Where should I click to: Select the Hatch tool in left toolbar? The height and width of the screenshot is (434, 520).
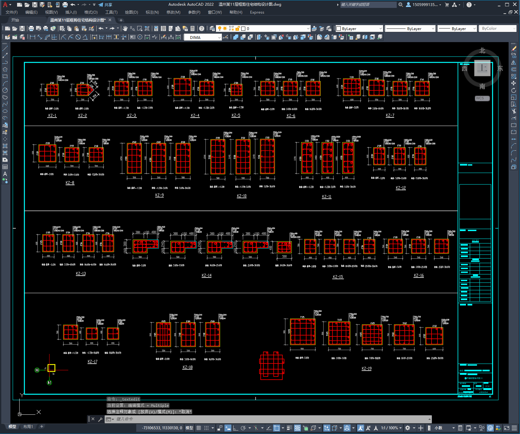5,146
